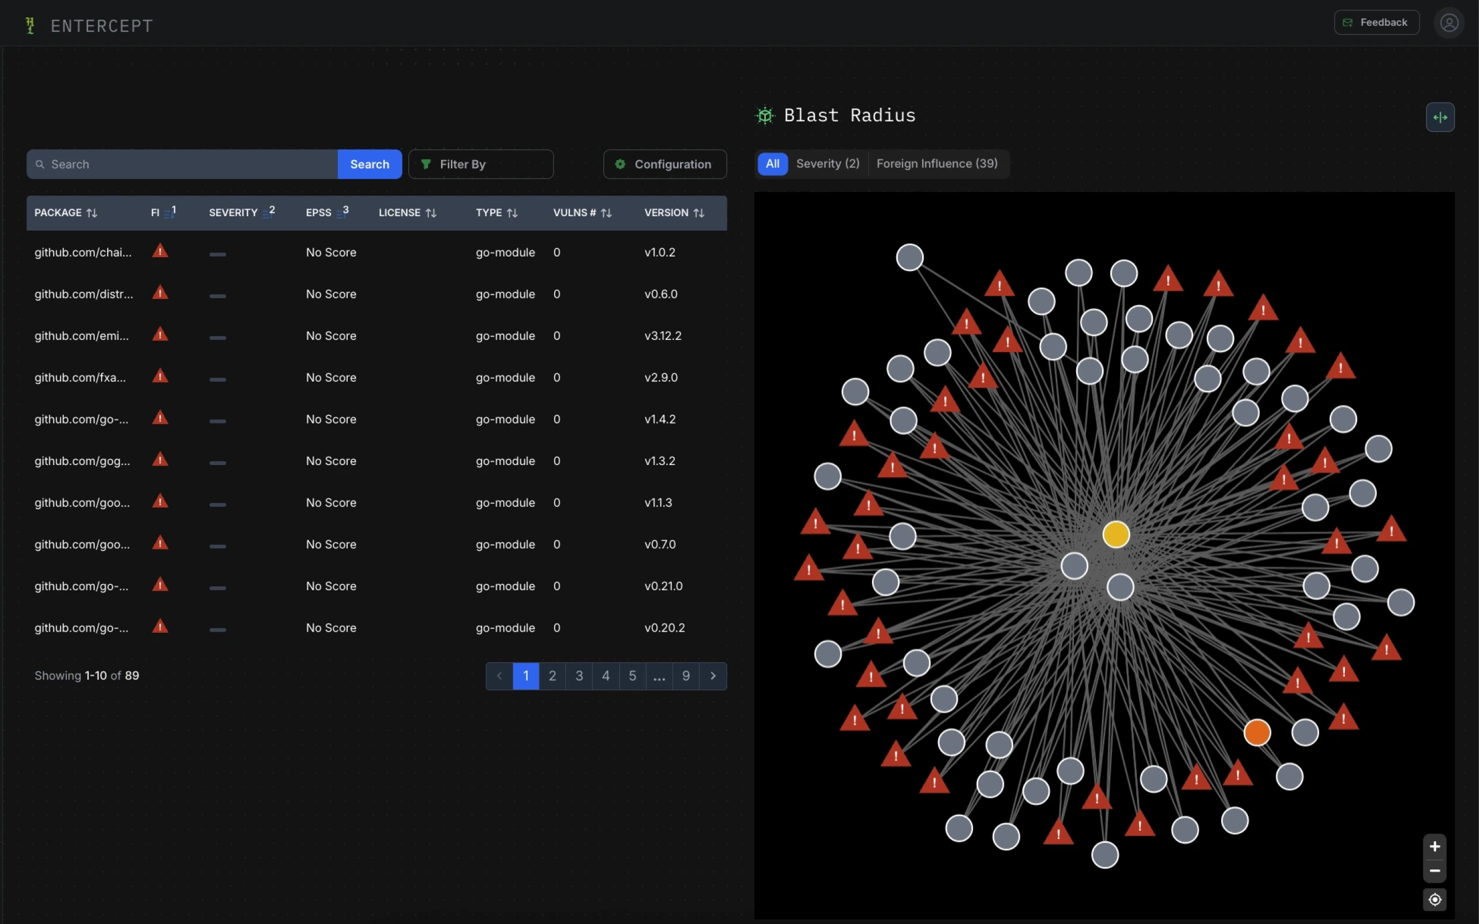Viewport: 1479px width, 924px height.
Task: Click the blue Search button
Action: [369, 164]
